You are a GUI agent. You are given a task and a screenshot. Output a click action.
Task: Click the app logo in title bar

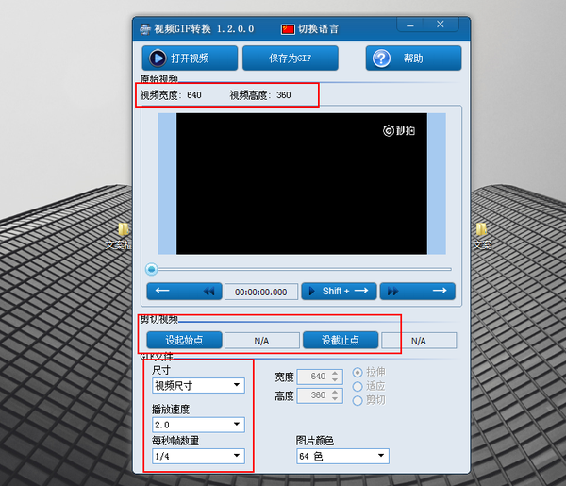click(x=145, y=29)
